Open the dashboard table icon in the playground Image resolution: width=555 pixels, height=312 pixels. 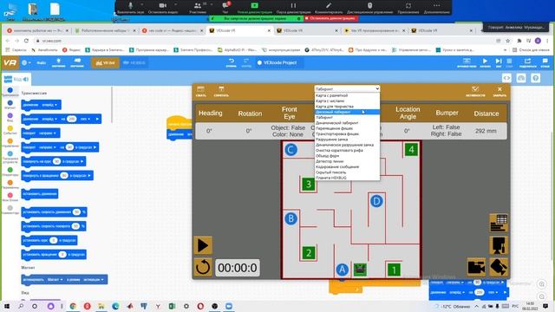click(499, 223)
